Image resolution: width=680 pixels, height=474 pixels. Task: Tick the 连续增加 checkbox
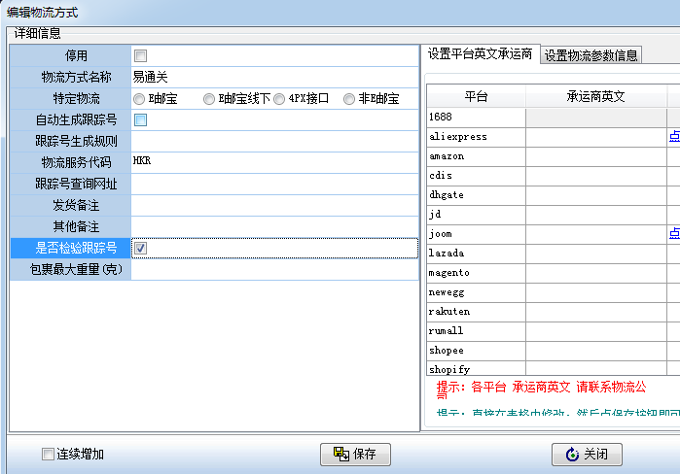(48, 454)
